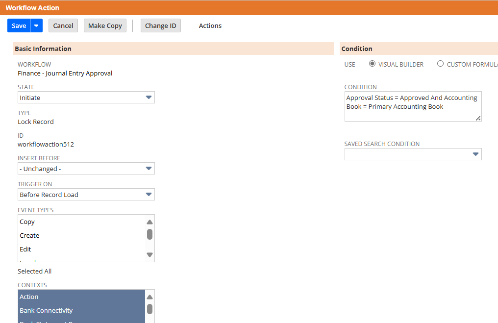
Task: Open the State dropdown showing Initiate
Action: [x=86, y=97]
